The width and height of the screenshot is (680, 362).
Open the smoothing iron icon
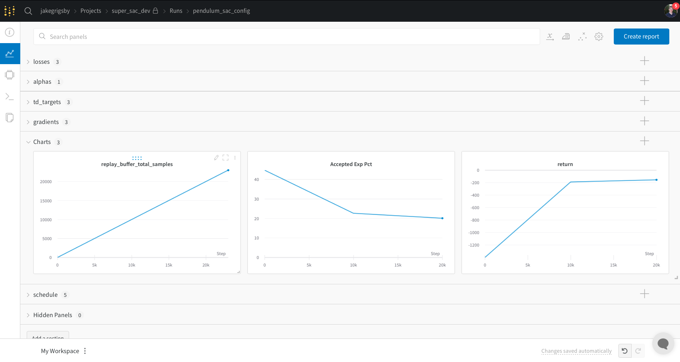(566, 37)
